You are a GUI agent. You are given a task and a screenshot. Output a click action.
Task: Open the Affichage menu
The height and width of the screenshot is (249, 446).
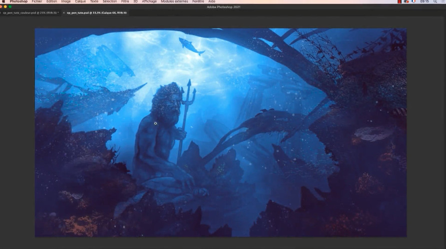click(x=149, y=1)
